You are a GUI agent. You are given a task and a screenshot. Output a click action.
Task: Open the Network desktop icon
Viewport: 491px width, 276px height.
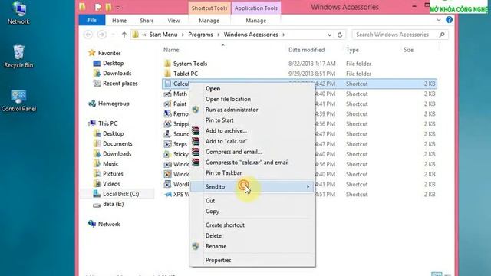[18, 12]
